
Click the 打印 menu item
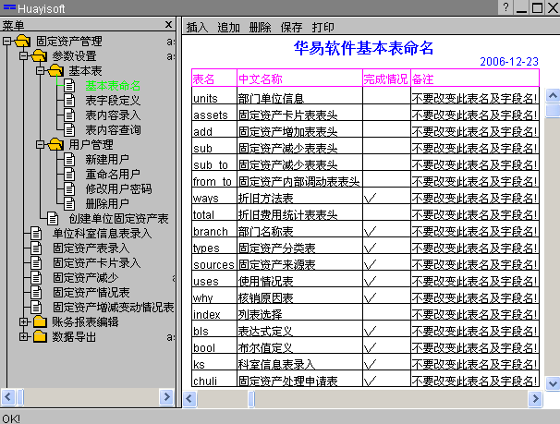coord(323,27)
